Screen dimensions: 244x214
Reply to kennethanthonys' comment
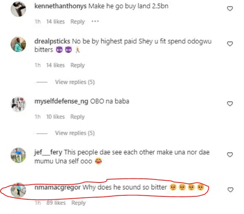(x=77, y=22)
